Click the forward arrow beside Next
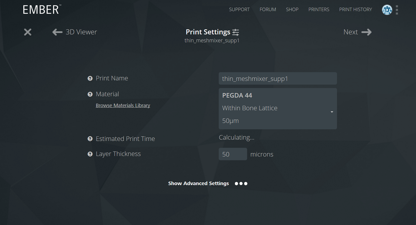This screenshot has width=416, height=225. pos(367,32)
